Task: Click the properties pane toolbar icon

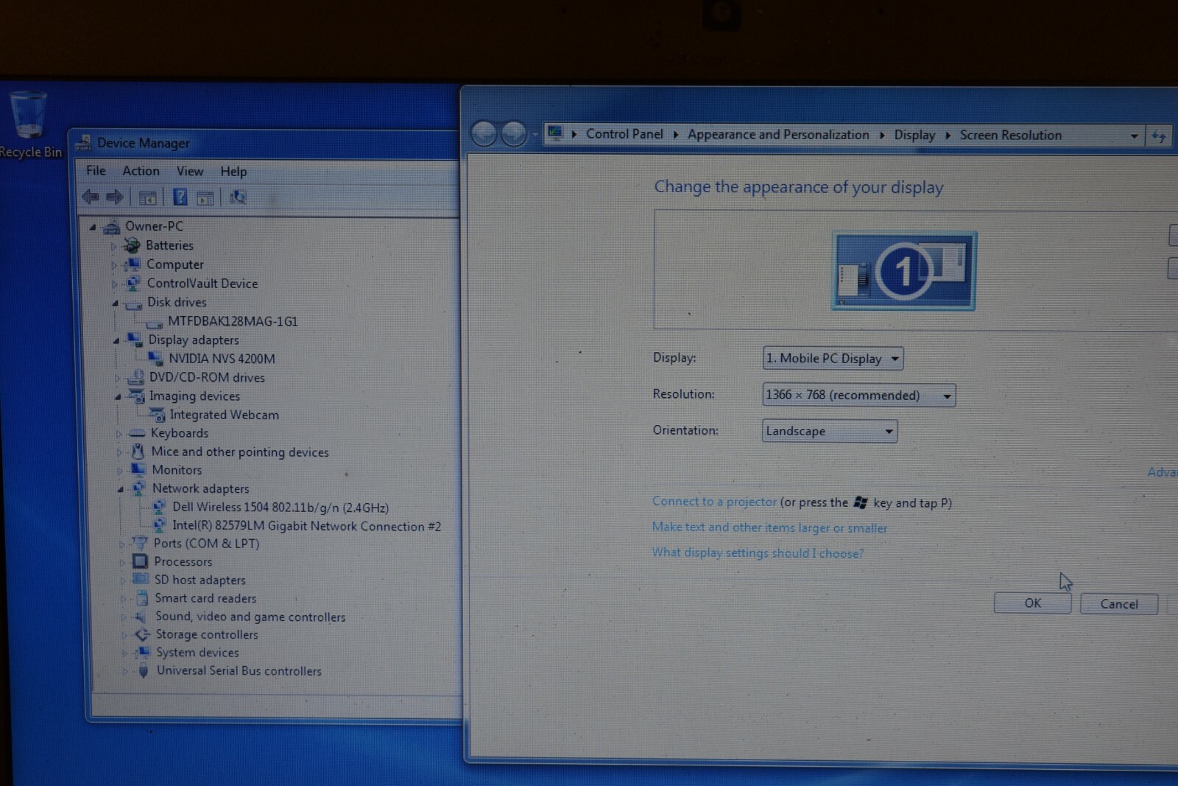Action: (x=205, y=198)
